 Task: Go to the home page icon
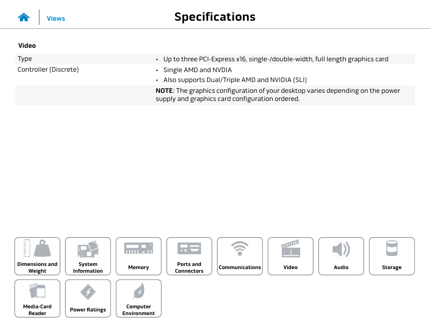point(23,18)
